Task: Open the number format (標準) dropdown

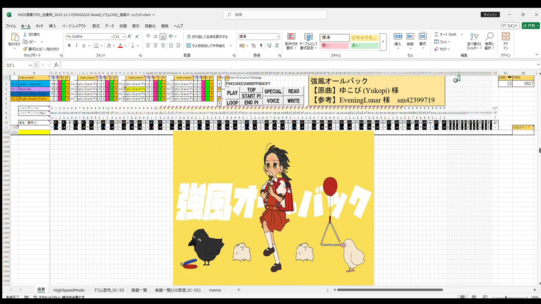Action: click(x=277, y=37)
